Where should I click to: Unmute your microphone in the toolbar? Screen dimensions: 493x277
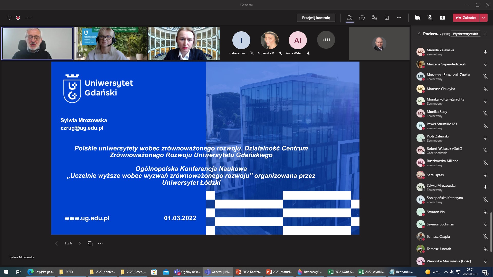(430, 17)
